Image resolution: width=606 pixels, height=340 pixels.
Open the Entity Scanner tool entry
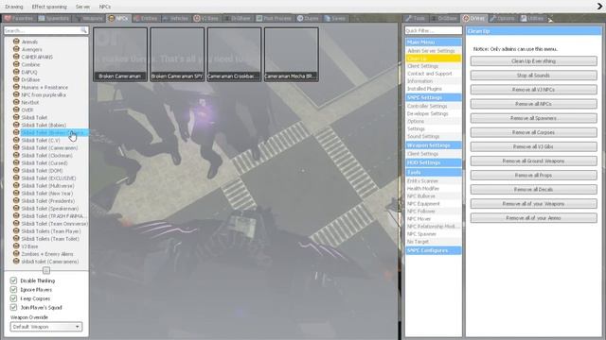pyautogui.click(x=434, y=180)
